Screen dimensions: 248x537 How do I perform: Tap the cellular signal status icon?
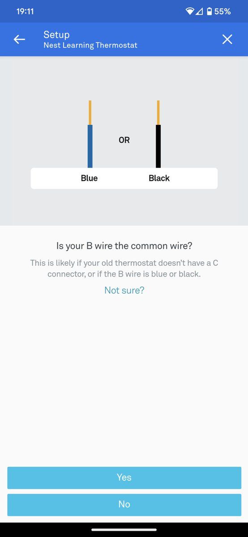199,11
